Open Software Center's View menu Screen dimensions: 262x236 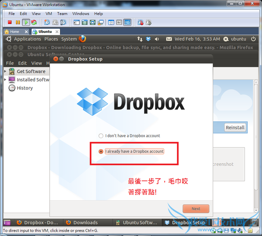point(37,63)
